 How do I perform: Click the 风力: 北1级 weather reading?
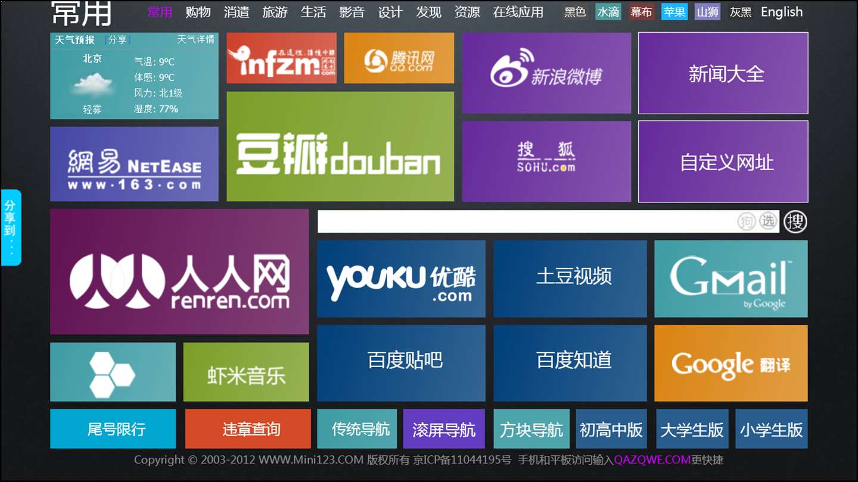coord(158,93)
